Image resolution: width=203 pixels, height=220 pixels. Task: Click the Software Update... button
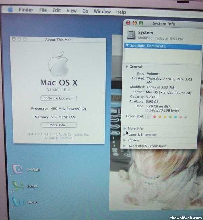coord(58,98)
